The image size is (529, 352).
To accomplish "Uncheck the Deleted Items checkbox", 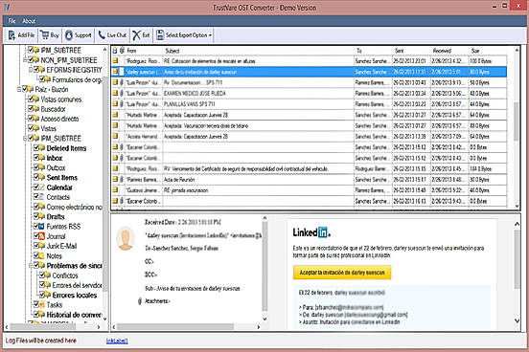I will pyautogui.click(x=36, y=148).
